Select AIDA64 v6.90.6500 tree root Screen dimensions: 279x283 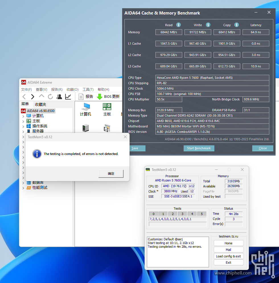pos(38,111)
